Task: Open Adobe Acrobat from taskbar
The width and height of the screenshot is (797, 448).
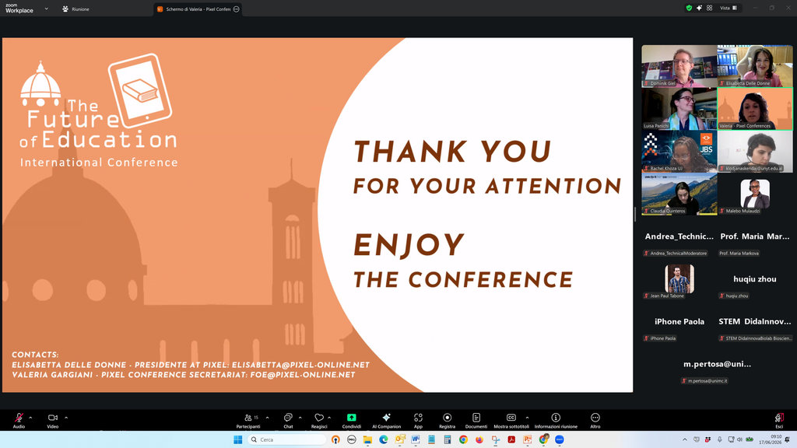Action: 511,439
